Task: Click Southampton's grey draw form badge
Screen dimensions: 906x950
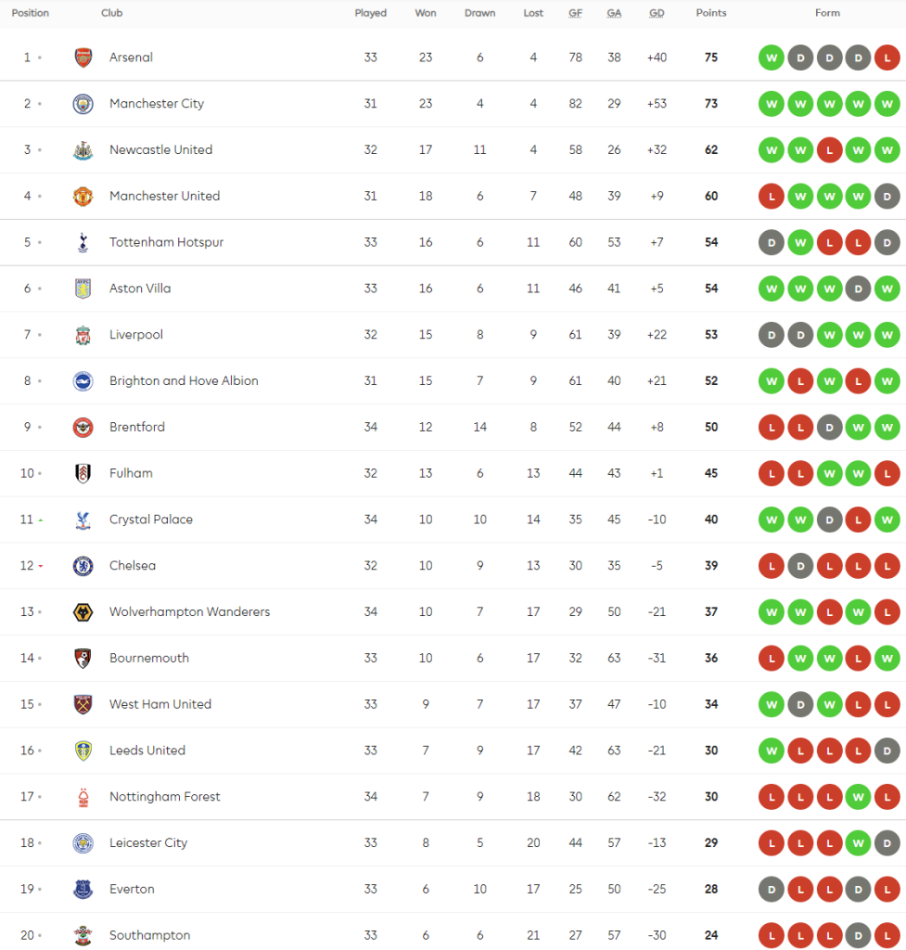Action: [858, 935]
